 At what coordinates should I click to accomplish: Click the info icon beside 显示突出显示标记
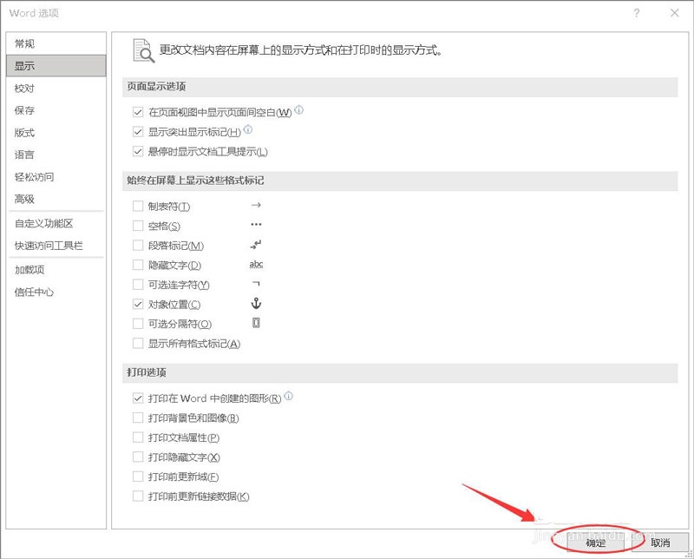coord(248,130)
